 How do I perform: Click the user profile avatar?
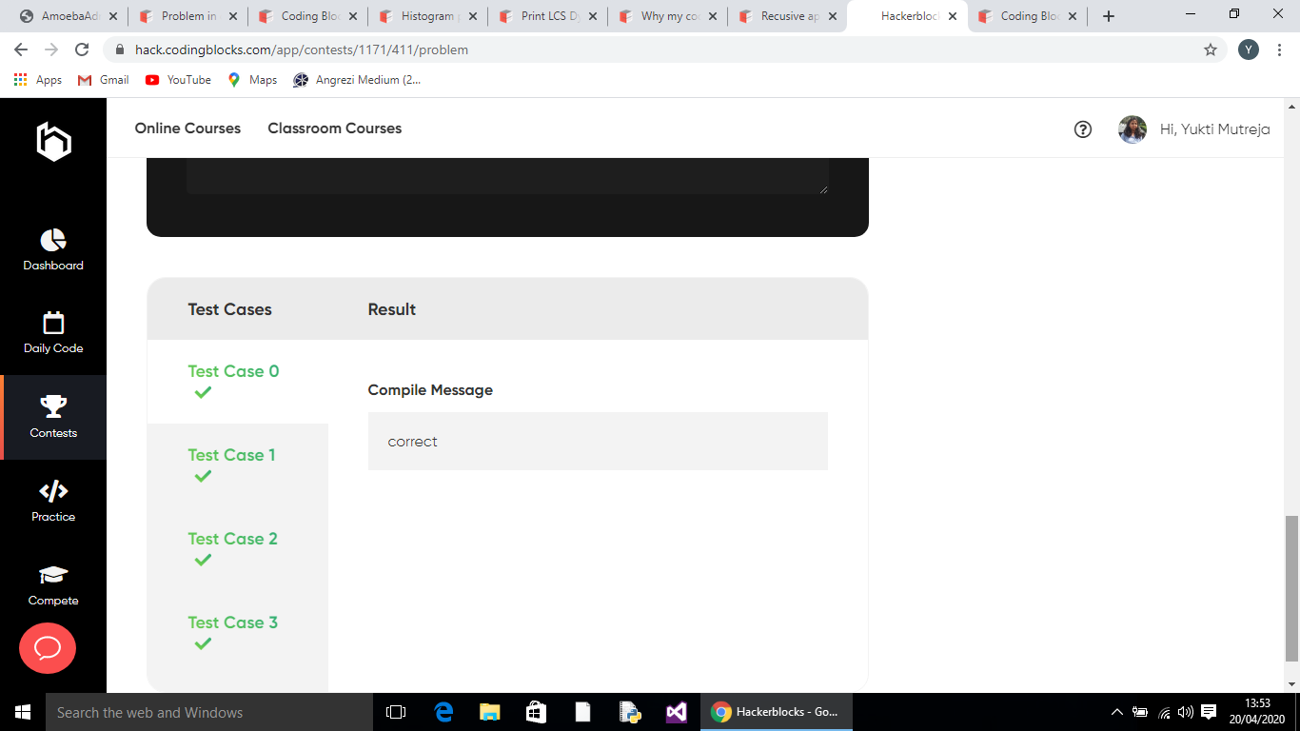pos(1132,129)
